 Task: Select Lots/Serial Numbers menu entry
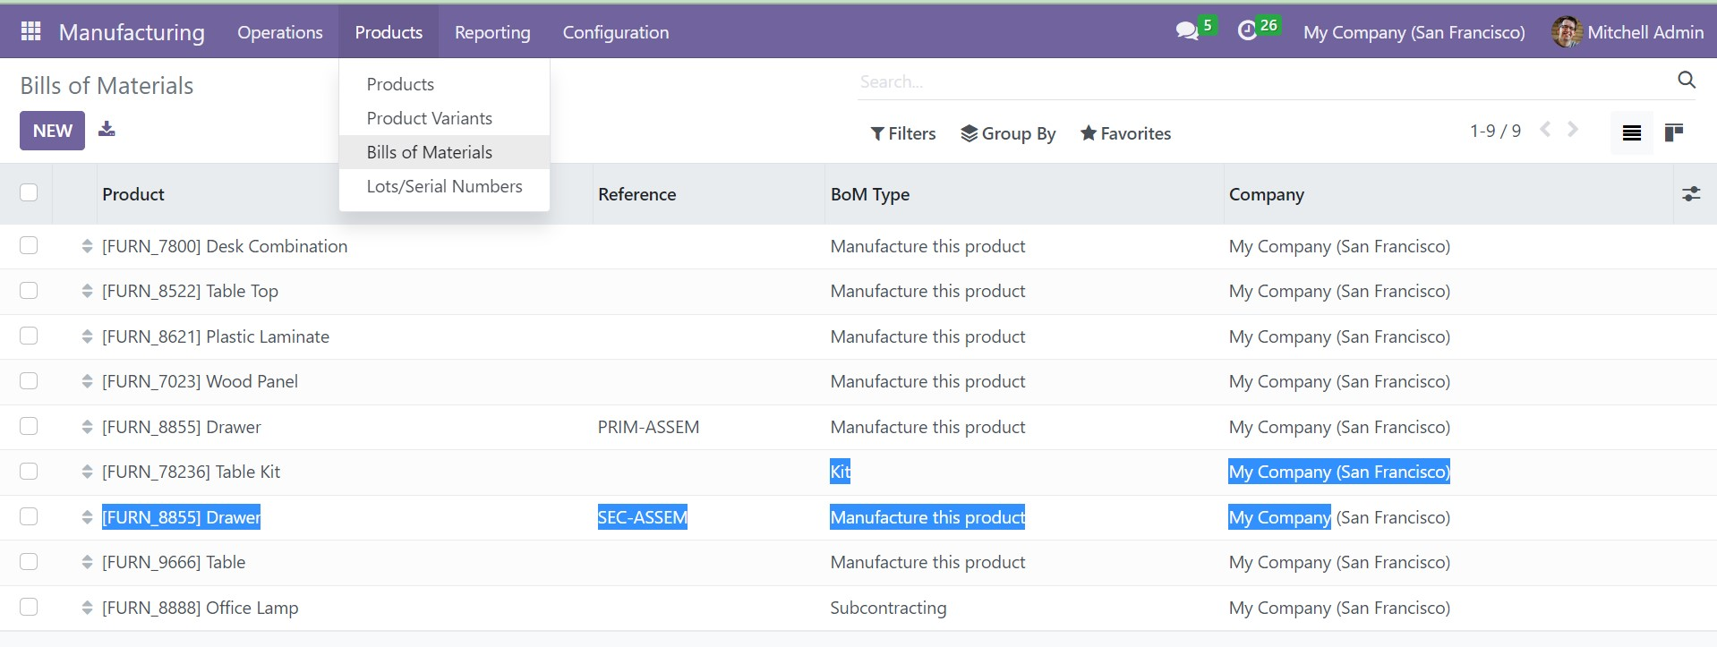(x=444, y=186)
